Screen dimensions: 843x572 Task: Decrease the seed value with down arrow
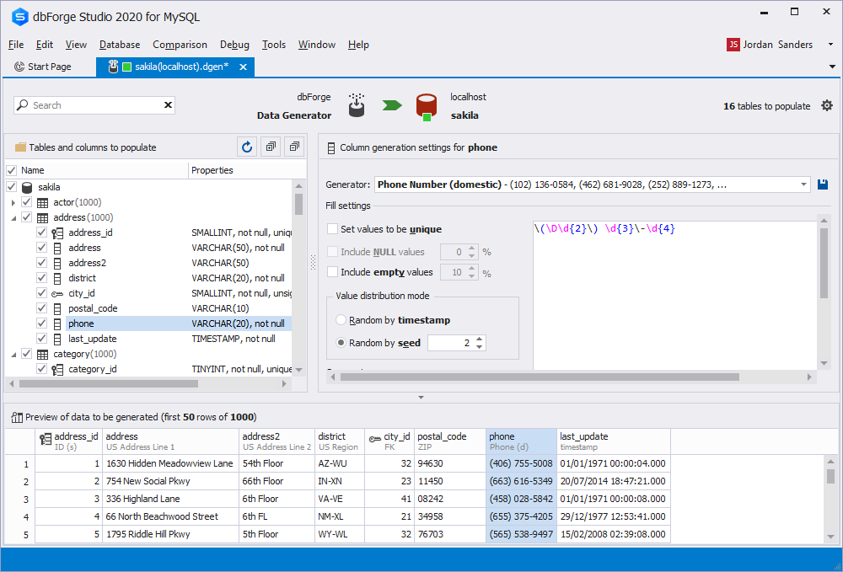480,346
